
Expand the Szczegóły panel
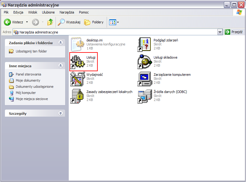(x=60, y=113)
